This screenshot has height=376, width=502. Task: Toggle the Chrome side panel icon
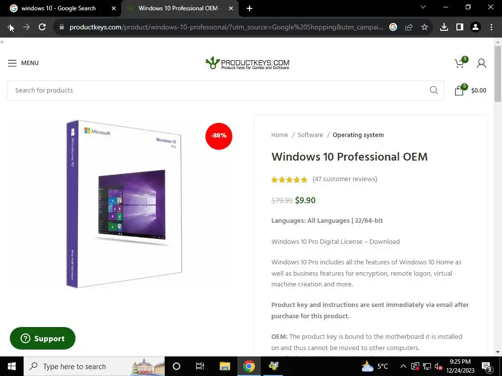tap(460, 27)
